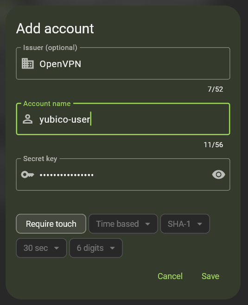Cancel the Add account dialog
This screenshot has width=248, height=305.
[x=170, y=276]
